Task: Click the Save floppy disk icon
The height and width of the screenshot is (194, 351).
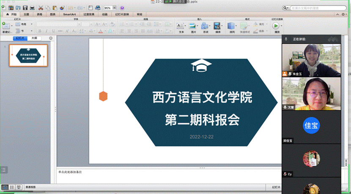Action: pos(25,8)
